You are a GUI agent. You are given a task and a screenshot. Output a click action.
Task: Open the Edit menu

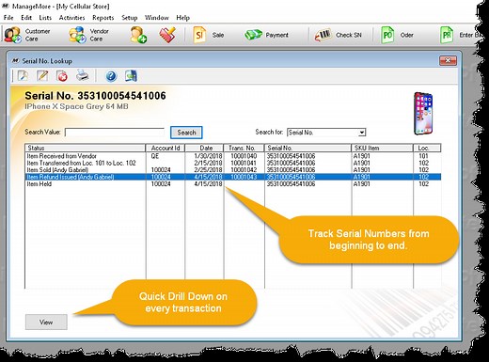tap(26, 18)
